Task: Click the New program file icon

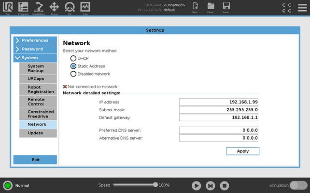Action: 195,7
